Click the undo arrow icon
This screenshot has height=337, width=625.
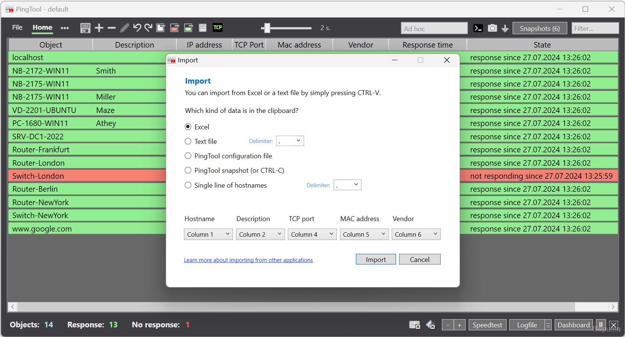pos(137,28)
